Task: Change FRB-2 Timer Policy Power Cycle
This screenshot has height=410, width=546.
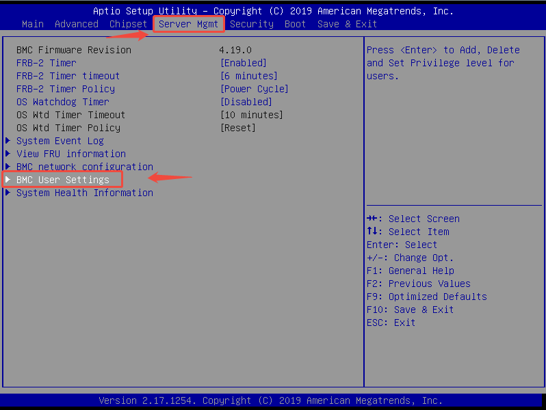Action: 254,89
